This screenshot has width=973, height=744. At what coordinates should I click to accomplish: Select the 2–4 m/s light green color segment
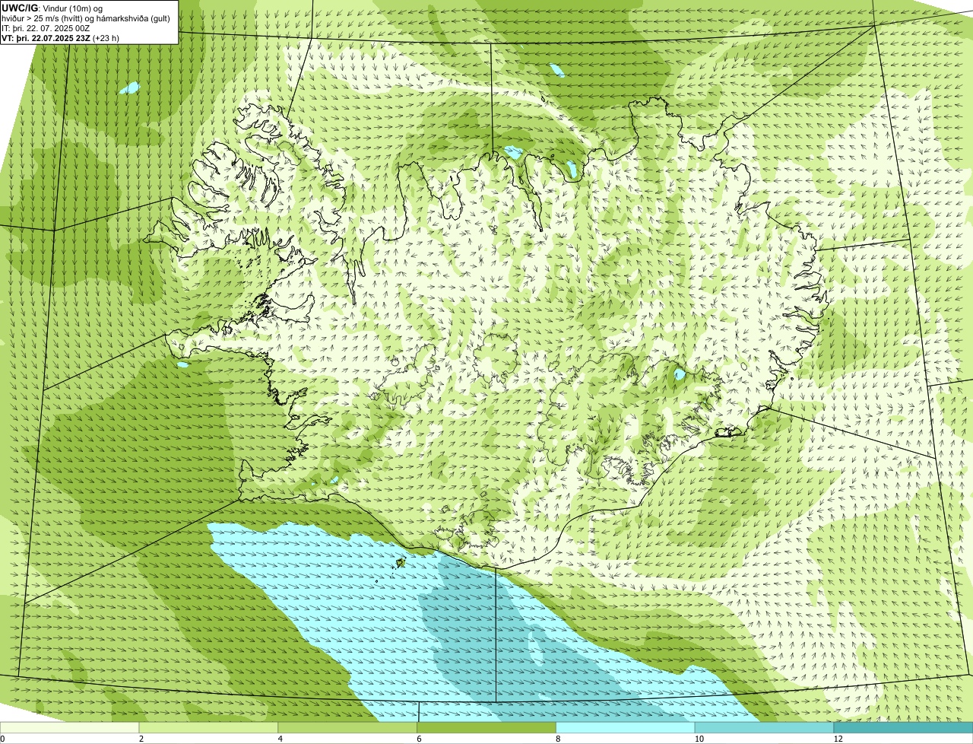[209, 727]
